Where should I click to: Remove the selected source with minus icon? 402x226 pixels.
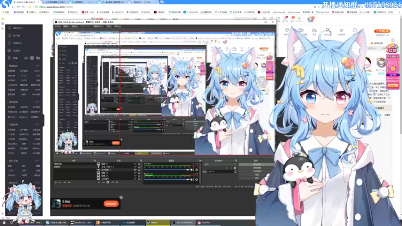104,182
